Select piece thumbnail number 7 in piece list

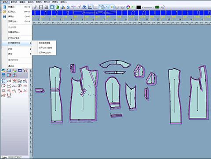coord(100,15)
